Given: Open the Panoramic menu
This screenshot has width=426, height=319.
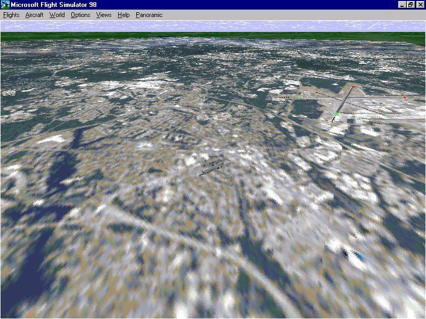Looking at the screenshot, I should tap(149, 15).
